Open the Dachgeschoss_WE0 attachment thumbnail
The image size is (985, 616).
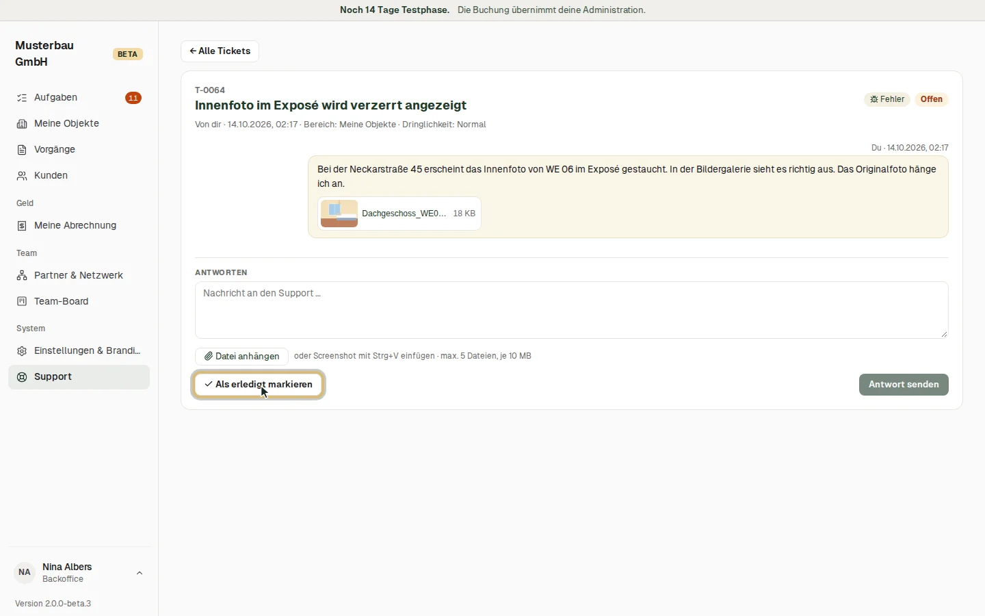(x=339, y=214)
